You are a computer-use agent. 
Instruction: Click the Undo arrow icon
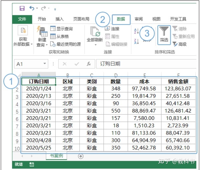tap(32, 8)
